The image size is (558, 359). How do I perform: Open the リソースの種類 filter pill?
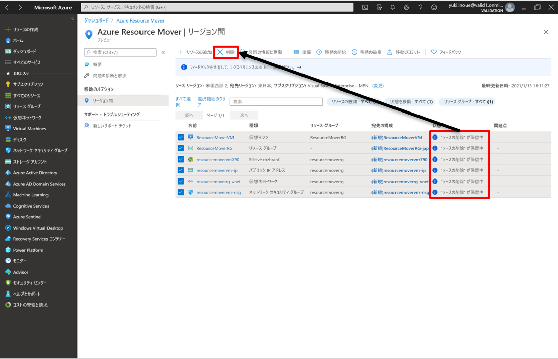point(354,101)
